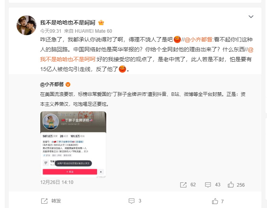The height and width of the screenshot is (208, 267).
Task: Open first @小齐都督 mention in post text
Action: tap(198, 39)
